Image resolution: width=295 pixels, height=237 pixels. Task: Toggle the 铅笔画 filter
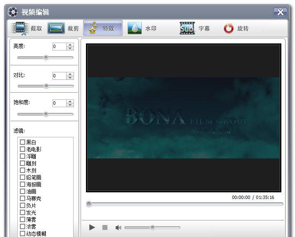click(x=23, y=177)
